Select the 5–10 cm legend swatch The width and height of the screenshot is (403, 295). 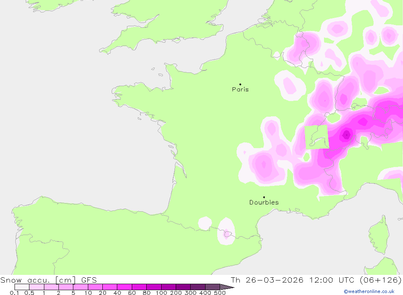[81, 287]
